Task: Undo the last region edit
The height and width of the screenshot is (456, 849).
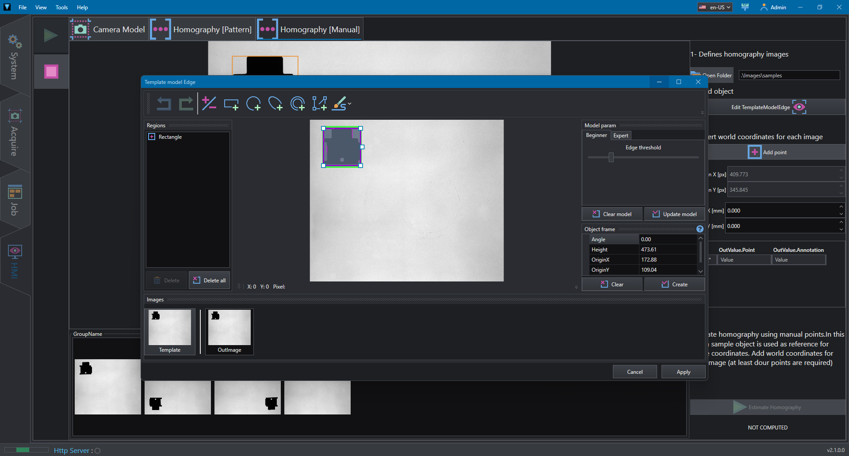Action: (164, 104)
